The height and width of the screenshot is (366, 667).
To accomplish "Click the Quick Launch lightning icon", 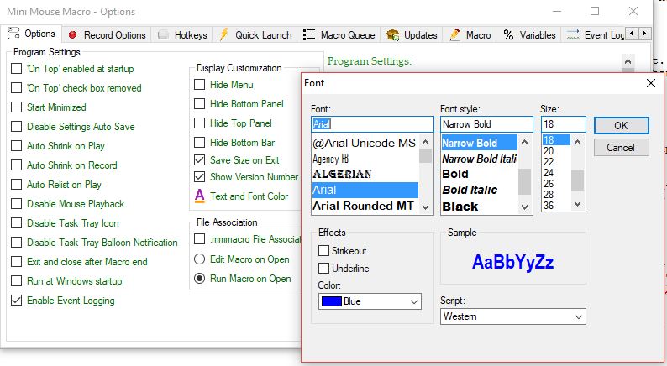I will point(223,34).
